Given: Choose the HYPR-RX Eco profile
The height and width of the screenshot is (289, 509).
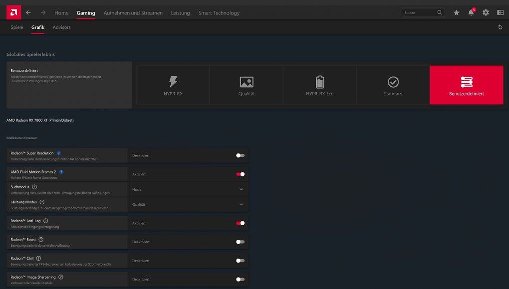Looking at the screenshot, I should coord(320,85).
